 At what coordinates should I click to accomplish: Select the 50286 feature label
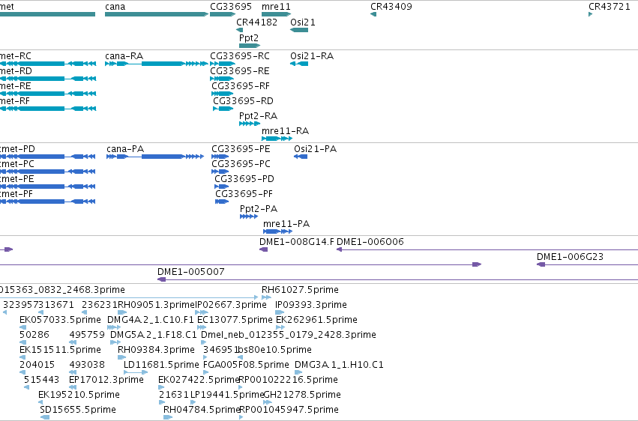(x=34, y=336)
